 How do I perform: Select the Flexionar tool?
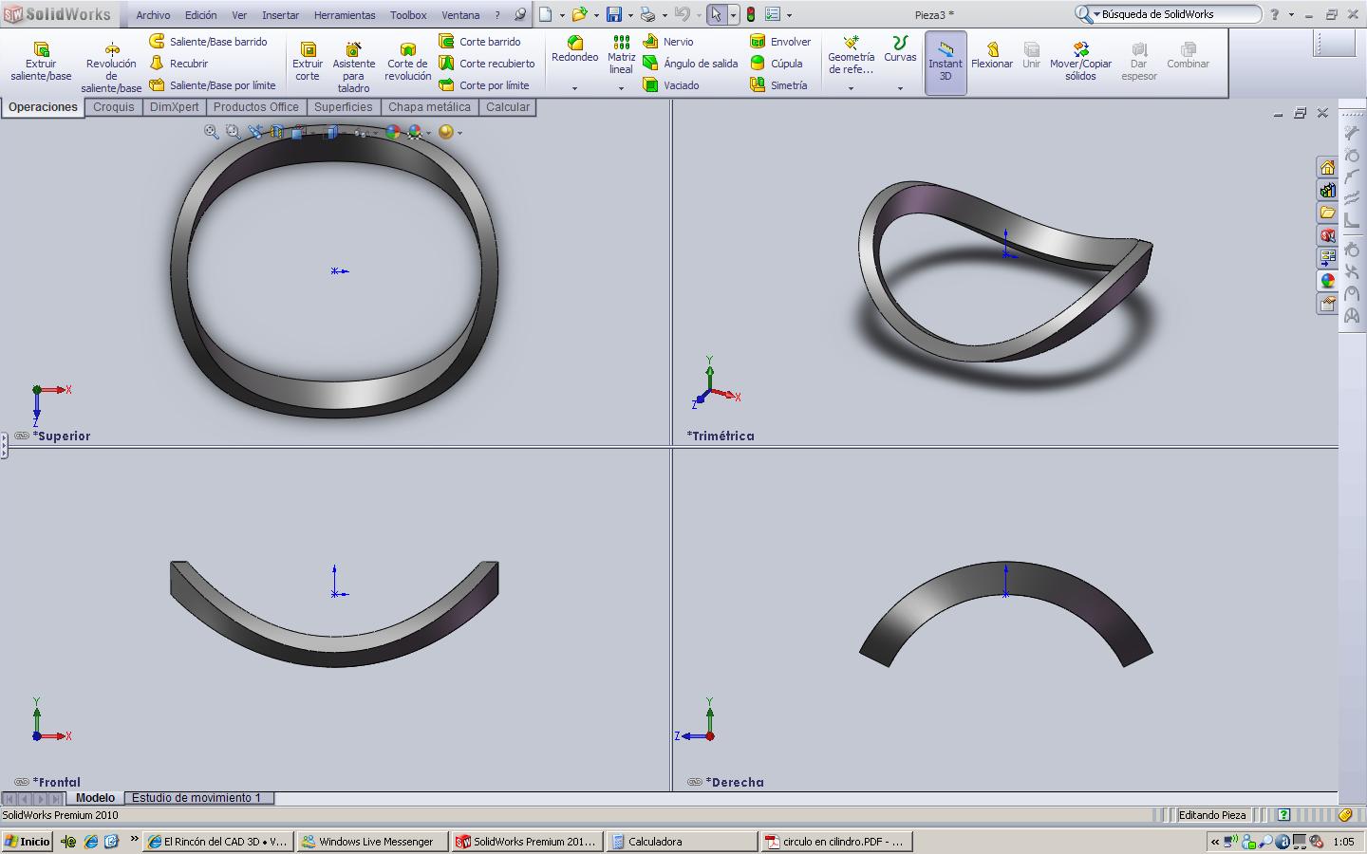(992, 55)
